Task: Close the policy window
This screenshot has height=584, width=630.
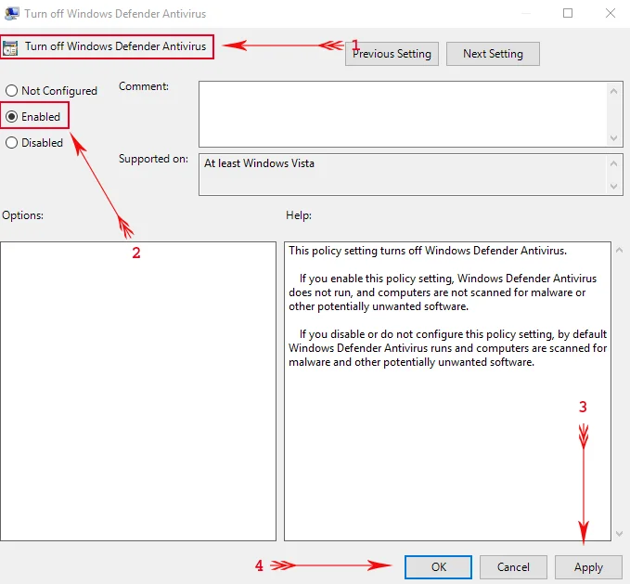Action: pyautogui.click(x=611, y=13)
